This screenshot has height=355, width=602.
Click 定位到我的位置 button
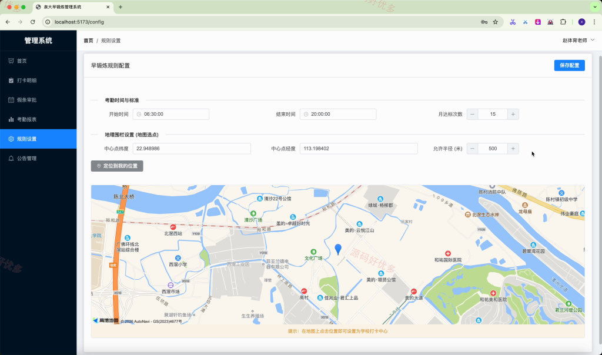coord(117,166)
